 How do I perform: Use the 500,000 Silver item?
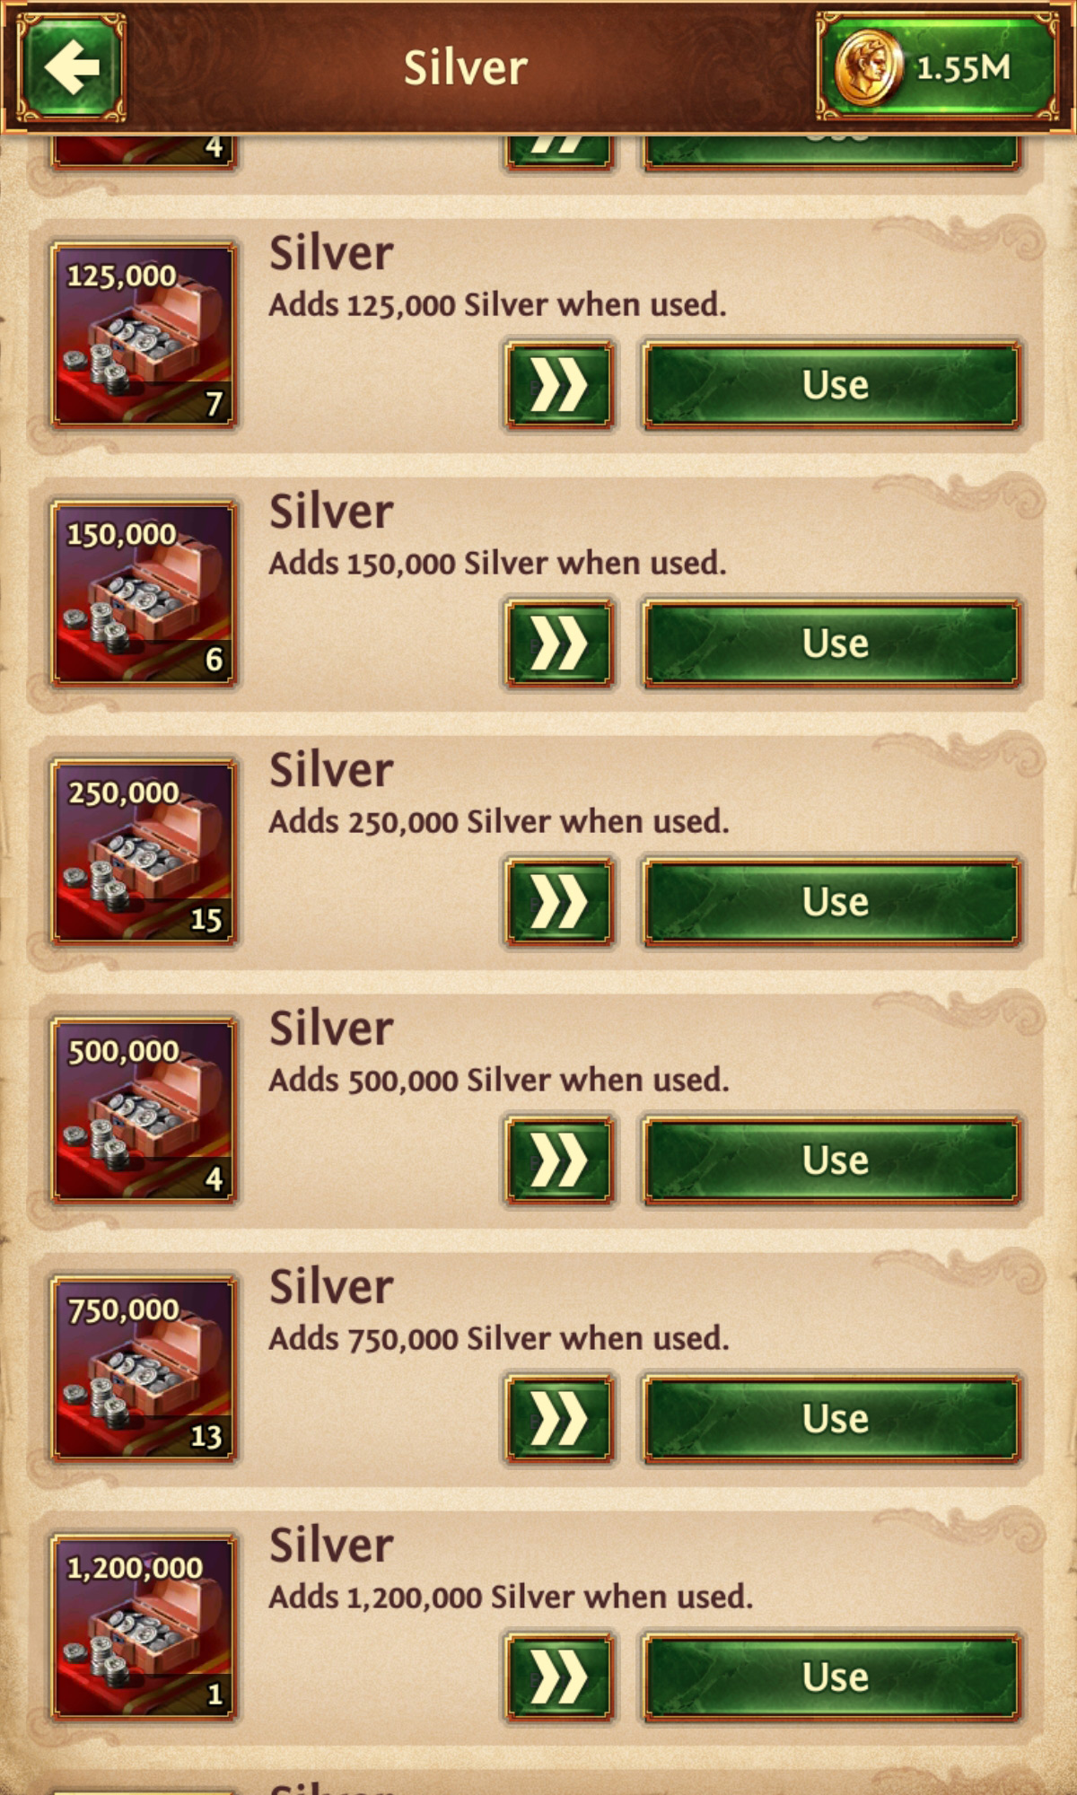tap(833, 1160)
